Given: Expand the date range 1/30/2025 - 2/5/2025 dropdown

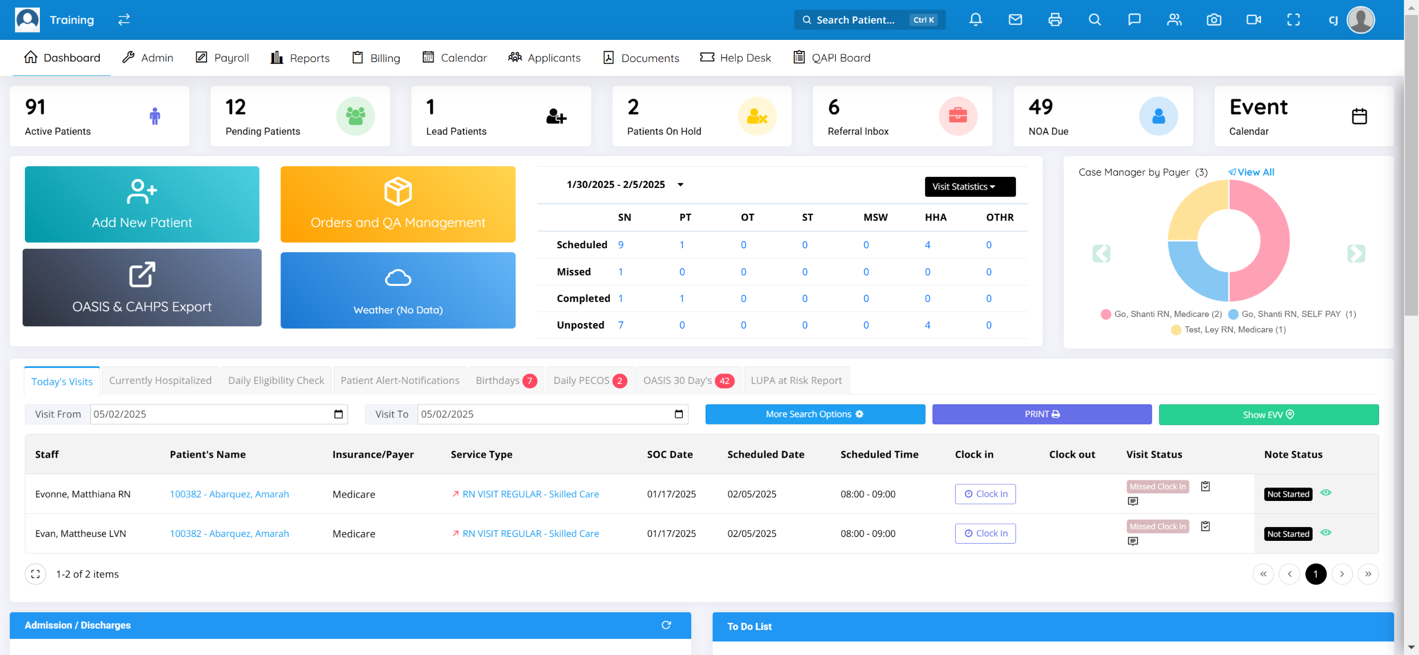Looking at the screenshot, I should click(681, 185).
